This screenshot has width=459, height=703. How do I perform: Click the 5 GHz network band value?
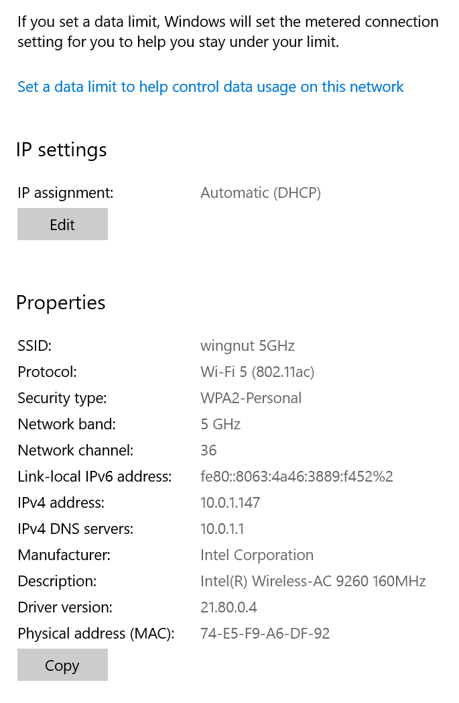(x=220, y=424)
